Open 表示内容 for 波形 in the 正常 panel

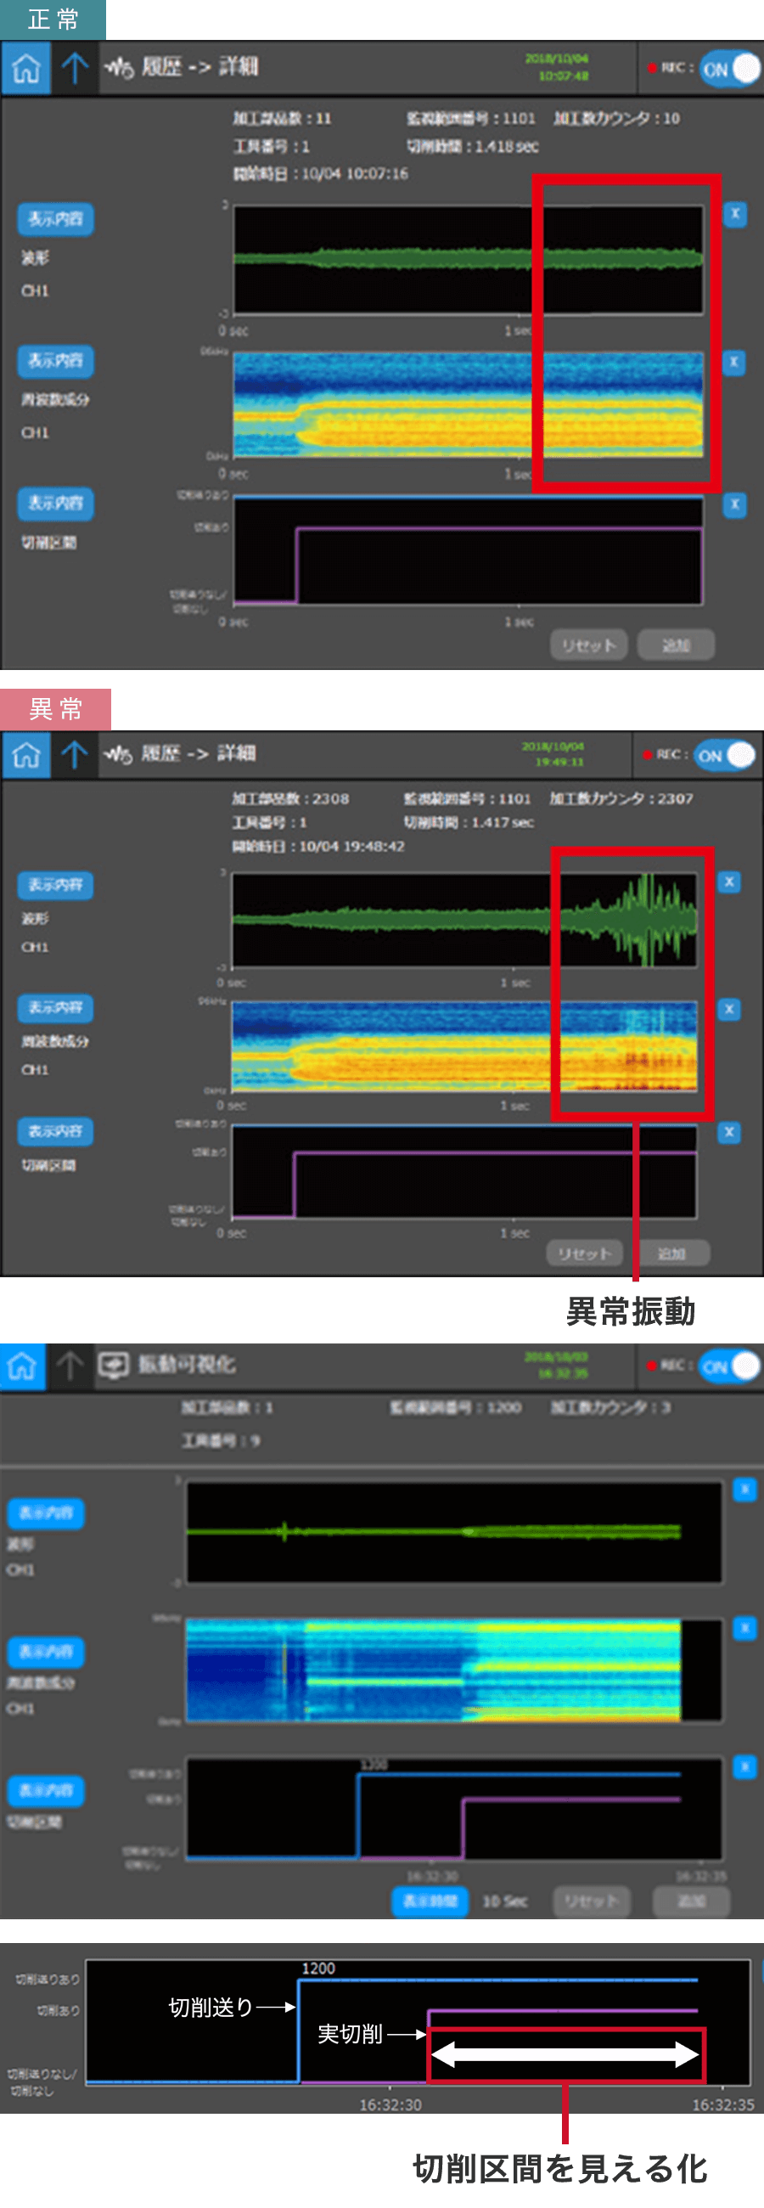56,218
